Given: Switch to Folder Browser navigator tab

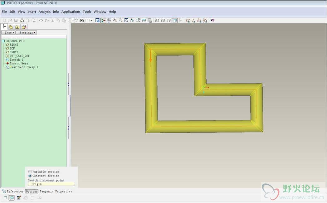Looking at the screenshot, I should tap(11, 27).
